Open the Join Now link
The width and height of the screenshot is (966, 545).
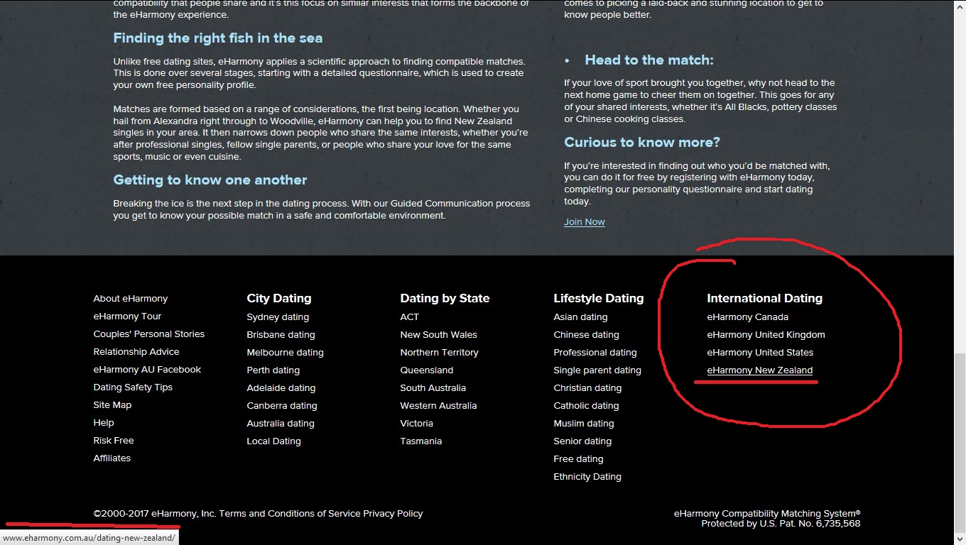point(585,222)
